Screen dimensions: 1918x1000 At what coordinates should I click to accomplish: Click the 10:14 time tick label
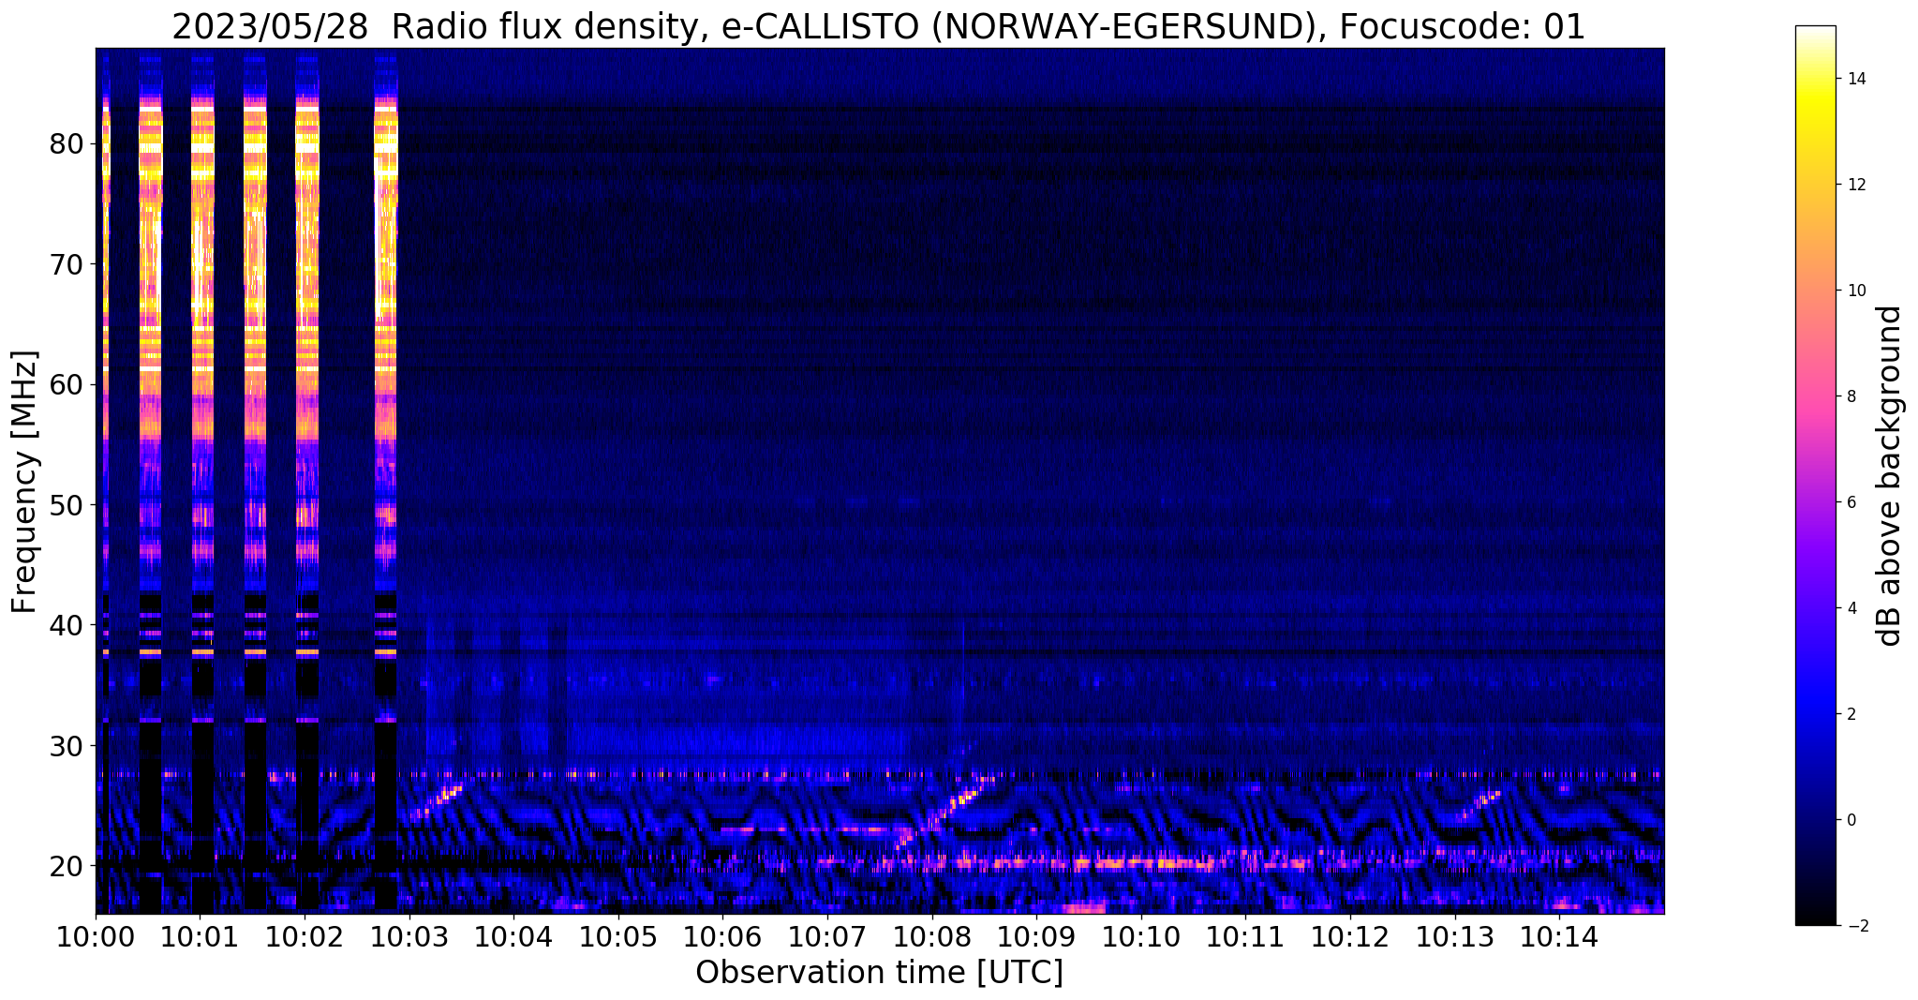click(x=1558, y=936)
